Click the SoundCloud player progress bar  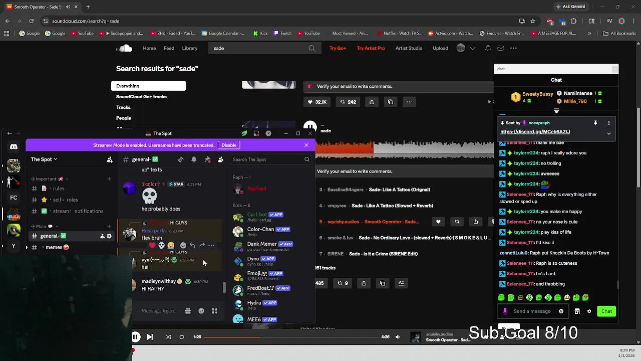tap(291, 337)
